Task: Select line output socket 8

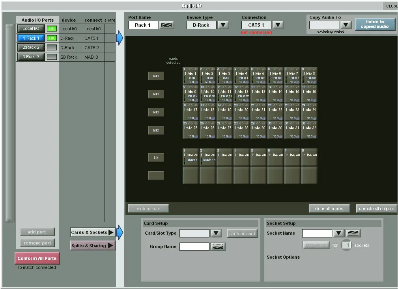Action: click(x=309, y=157)
